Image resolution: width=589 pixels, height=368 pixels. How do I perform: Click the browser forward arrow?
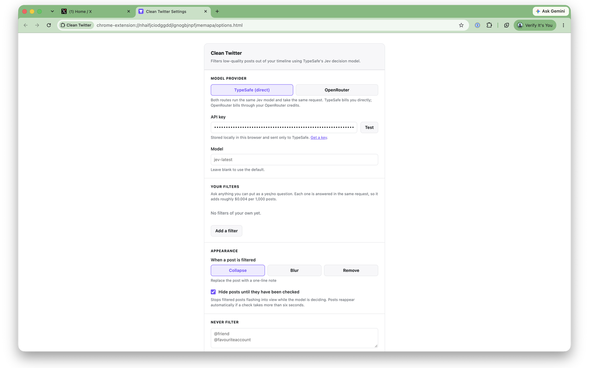click(x=37, y=25)
